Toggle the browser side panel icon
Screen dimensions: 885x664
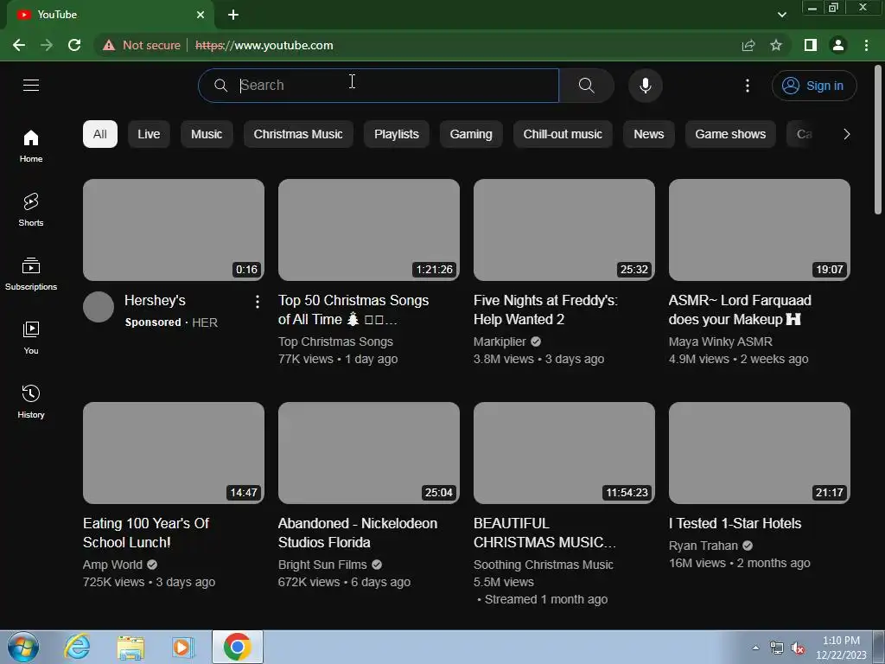(811, 45)
